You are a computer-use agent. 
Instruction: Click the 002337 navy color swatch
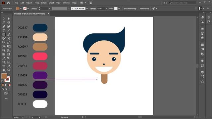40,28
